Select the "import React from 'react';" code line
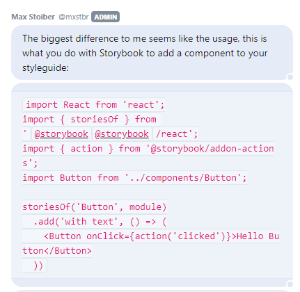Viewport: 300px width, 292px height. [94, 105]
